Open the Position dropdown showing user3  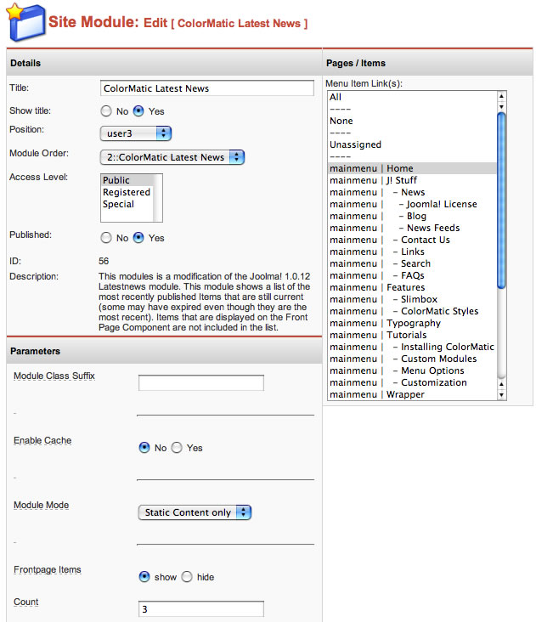coord(136,133)
